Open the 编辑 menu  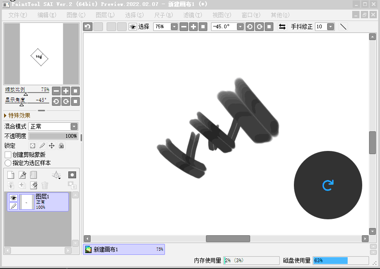47,15
